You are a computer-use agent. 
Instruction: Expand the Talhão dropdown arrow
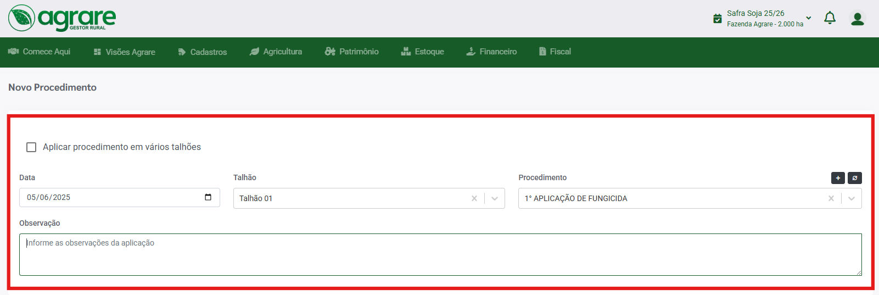[495, 198]
